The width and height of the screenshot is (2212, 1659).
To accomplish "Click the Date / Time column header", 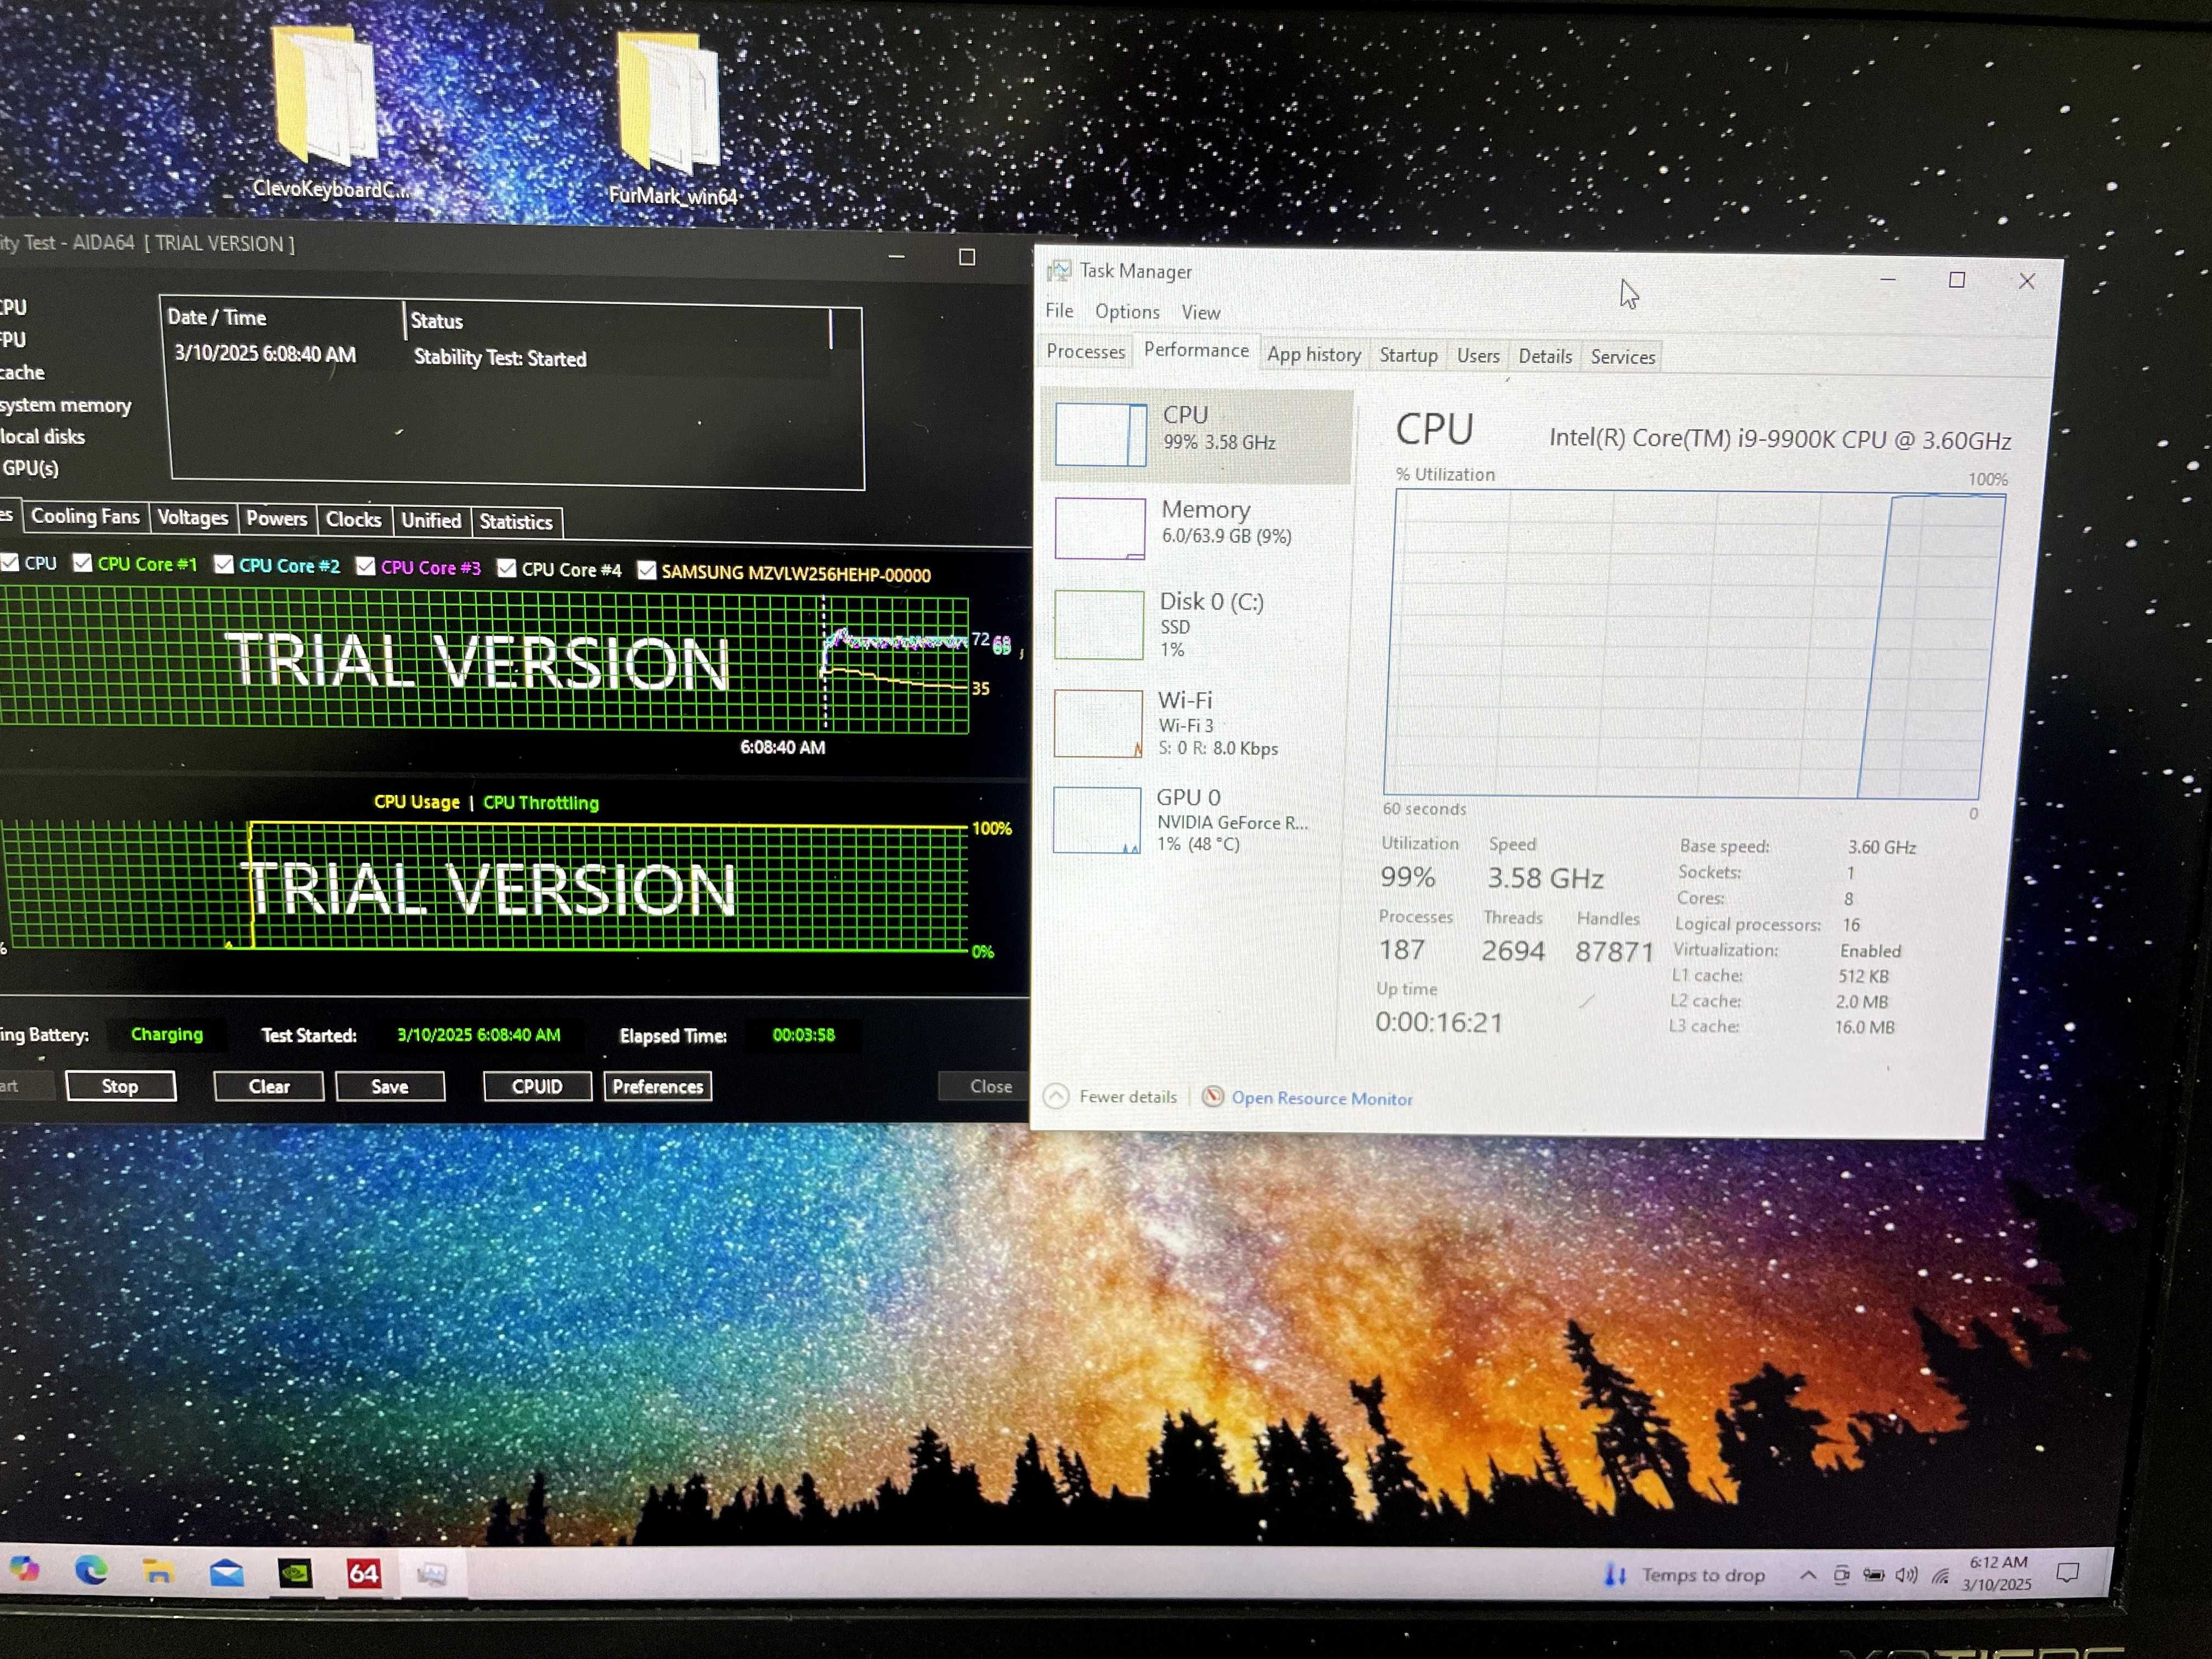I will (282, 317).
